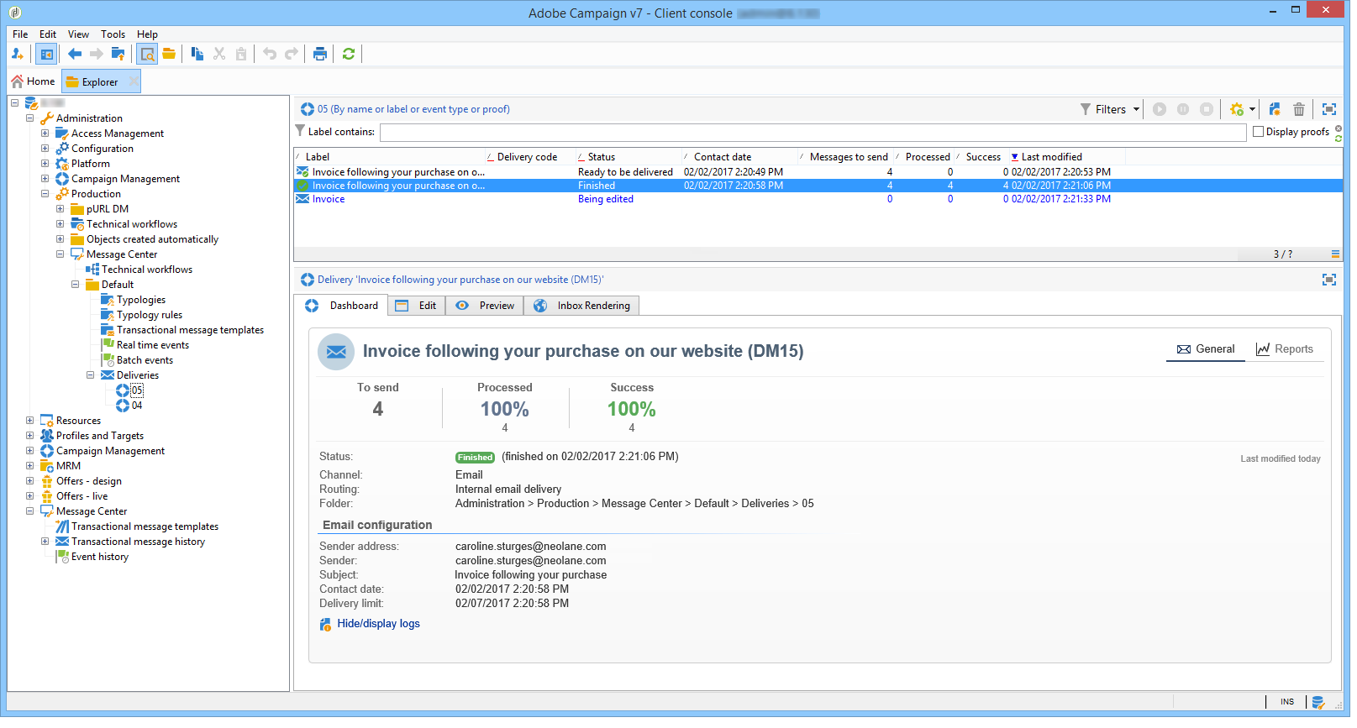
Task: Switch to the Preview tab
Action: click(485, 306)
